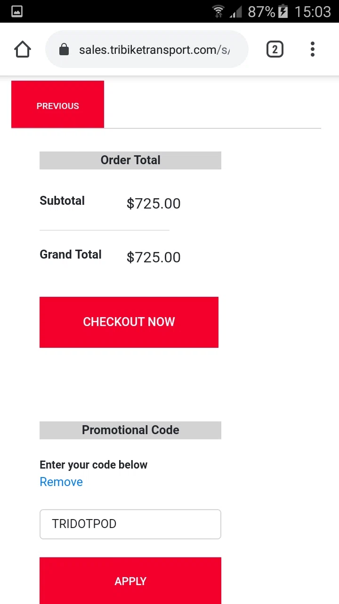Tap the Promotional Code section header
339x604 pixels.
click(x=130, y=430)
